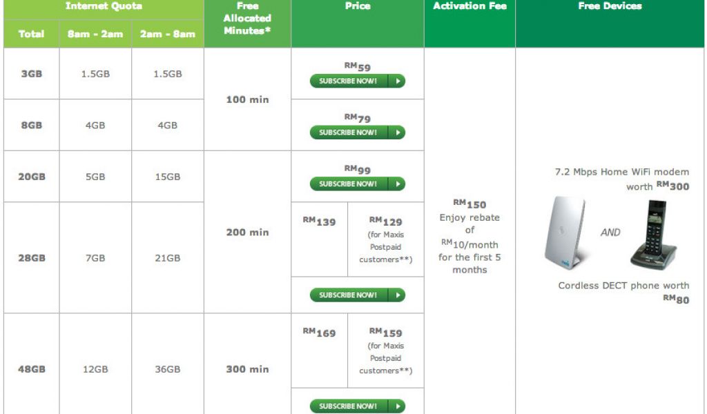Click the arrow icon on the RM79 subscribe button
Screen dimensions: 707x414
pos(397,132)
